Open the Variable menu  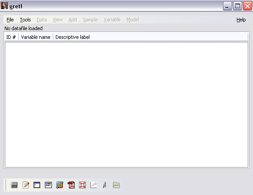coord(112,20)
